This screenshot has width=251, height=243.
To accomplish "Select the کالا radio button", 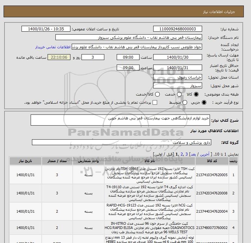I will (196, 94).
